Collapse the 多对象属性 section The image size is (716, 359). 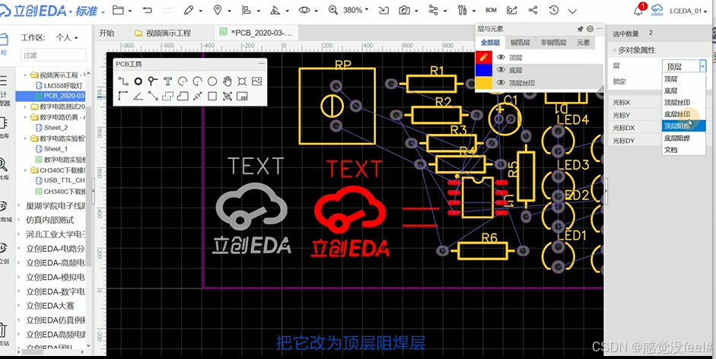(x=614, y=50)
